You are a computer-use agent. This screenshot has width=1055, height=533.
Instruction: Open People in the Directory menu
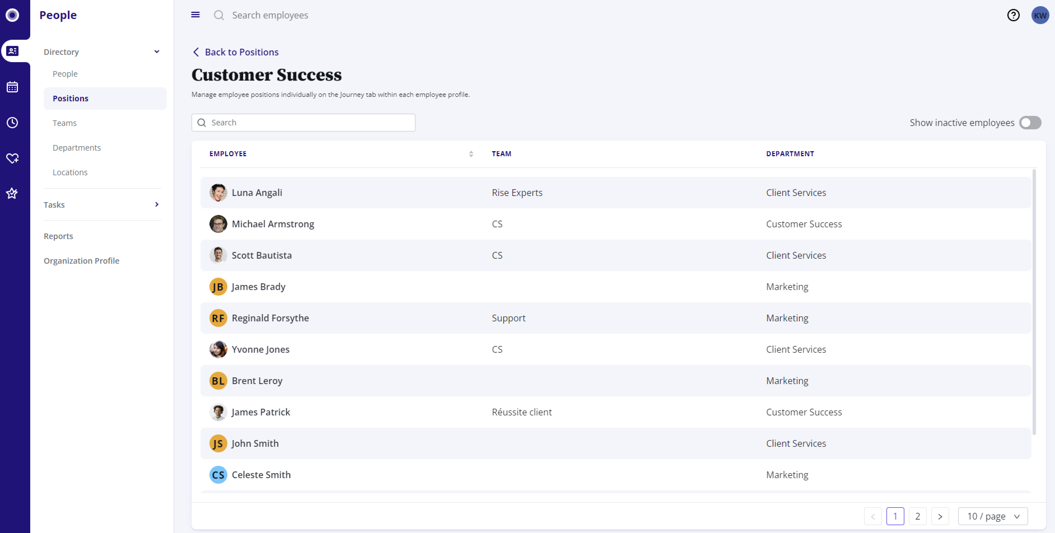tap(65, 74)
